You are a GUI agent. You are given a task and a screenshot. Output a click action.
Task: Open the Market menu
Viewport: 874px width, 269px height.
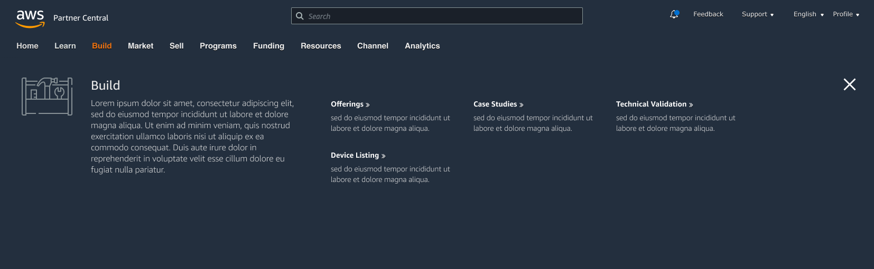click(141, 46)
